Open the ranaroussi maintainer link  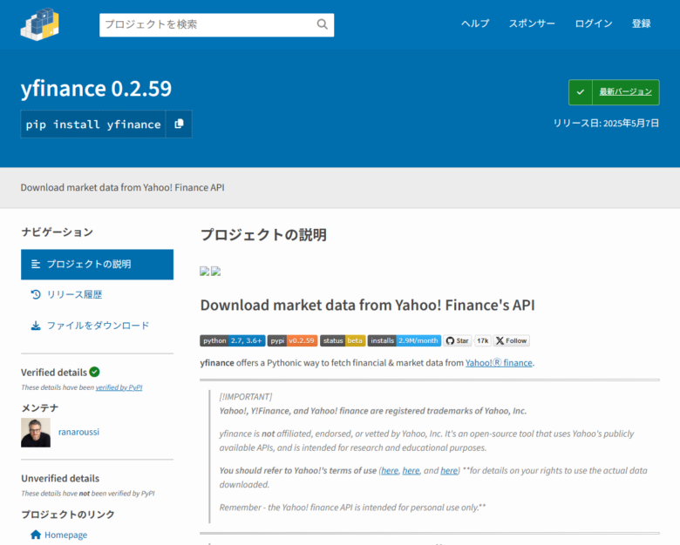tap(79, 432)
